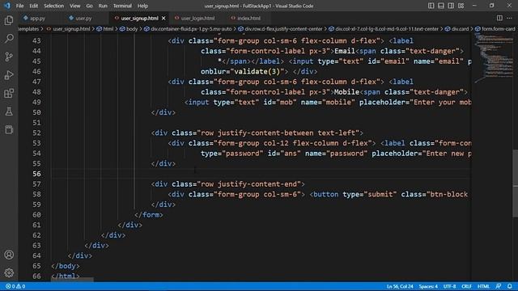Open the File menu
Viewport: 518px width, 291px height.
pyautogui.click(x=19, y=6)
